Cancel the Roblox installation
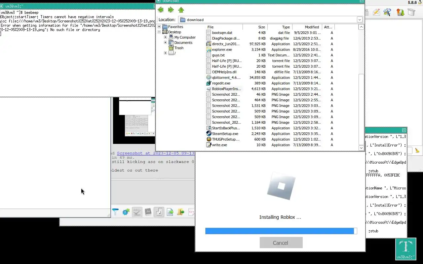Screen dimensions: 423x264 pos(281,243)
